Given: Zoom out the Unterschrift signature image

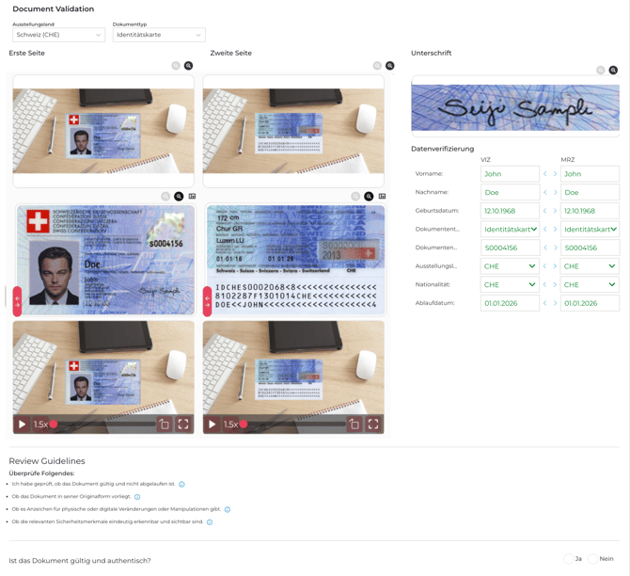Looking at the screenshot, I should point(600,70).
